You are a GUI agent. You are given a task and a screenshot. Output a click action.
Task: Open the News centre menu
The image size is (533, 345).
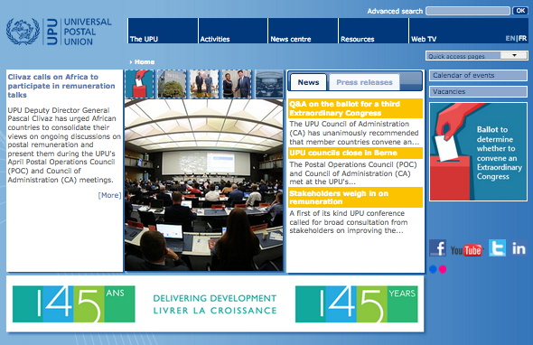point(303,31)
